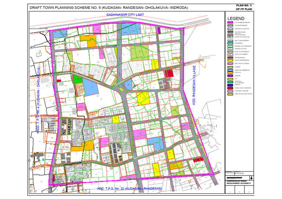Click the 'ADD. RANDESAN VILLAGE' vertical label

point(194,85)
